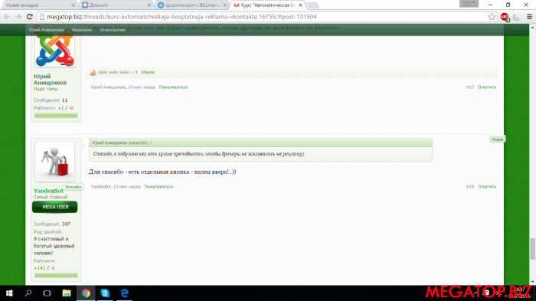The width and height of the screenshot is (536, 301).
Task: Click the vertical page scrollbar thumb
Action: click(532, 249)
